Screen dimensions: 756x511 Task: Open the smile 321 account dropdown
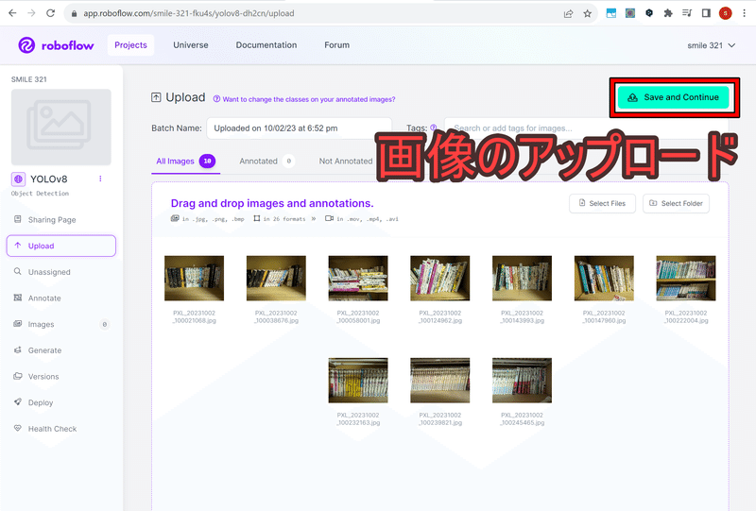[712, 45]
